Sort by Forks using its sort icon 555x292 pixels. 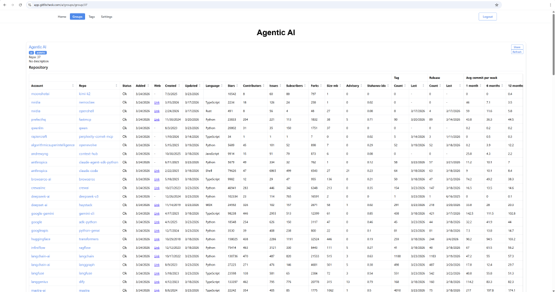pyautogui.click(x=321, y=86)
